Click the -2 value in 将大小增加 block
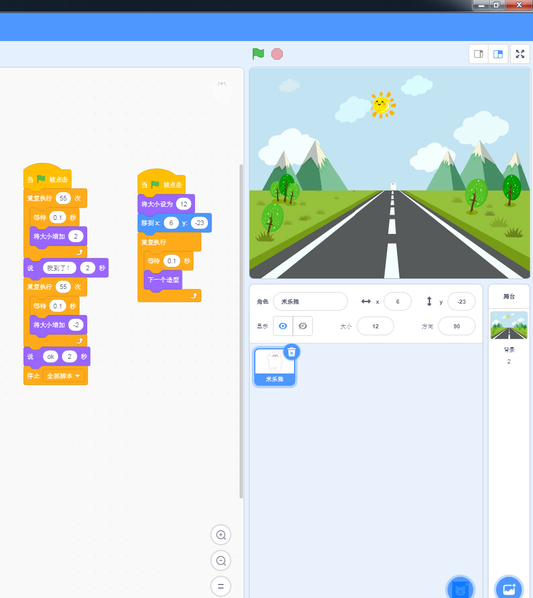Viewport: 533px width, 598px height. [76, 325]
